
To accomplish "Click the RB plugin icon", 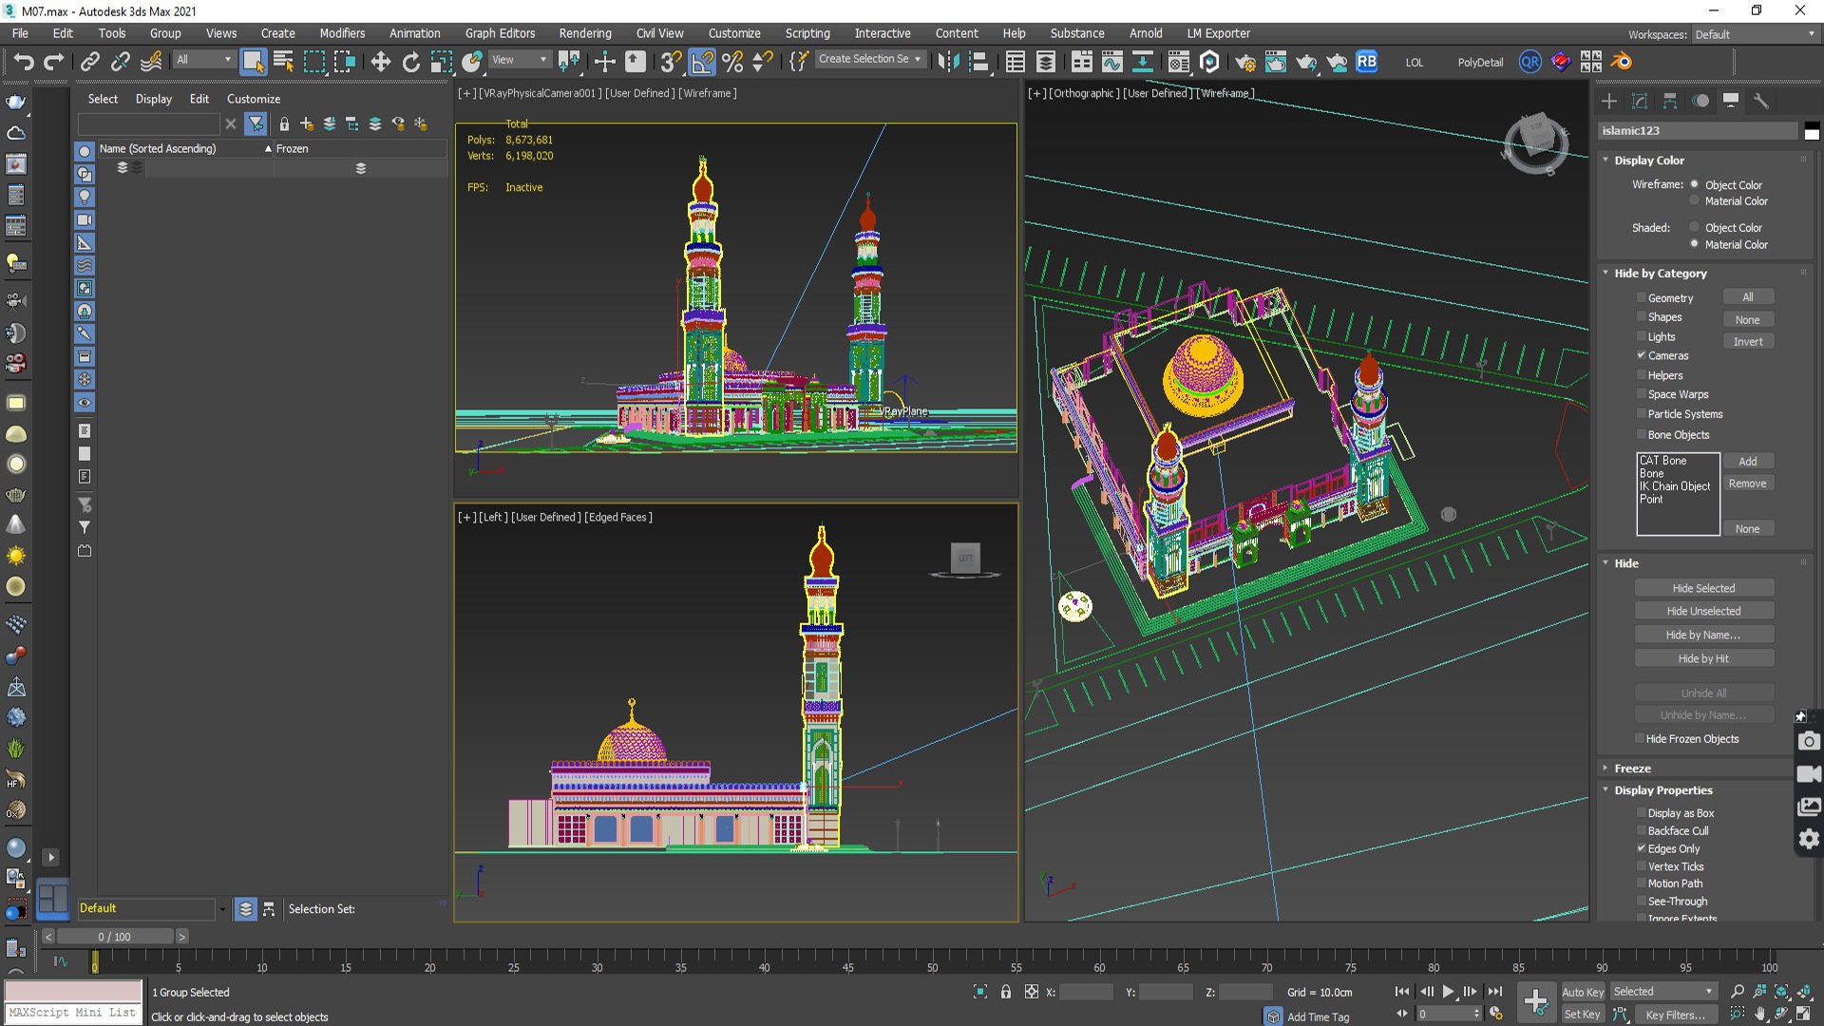I will 1366,62.
